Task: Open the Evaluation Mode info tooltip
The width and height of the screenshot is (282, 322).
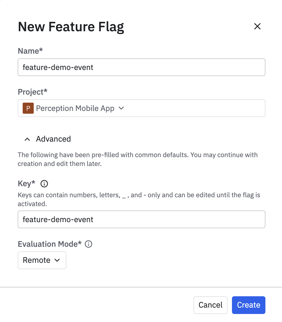Action: (88, 244)
